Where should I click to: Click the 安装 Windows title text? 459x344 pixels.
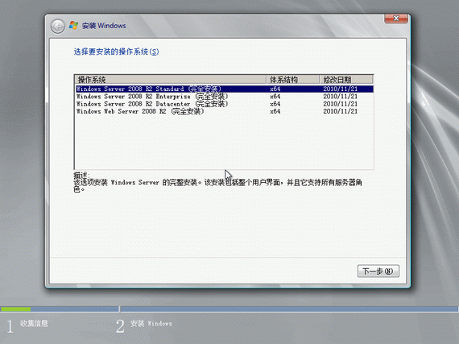pos(104,26)
